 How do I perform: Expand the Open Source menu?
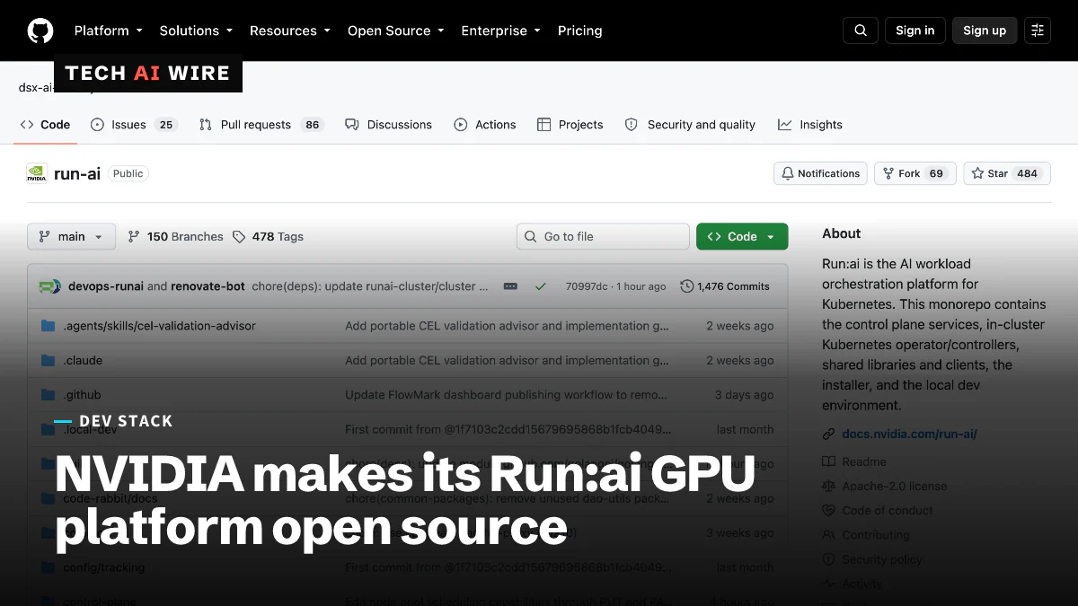click(x=395, y=31)
